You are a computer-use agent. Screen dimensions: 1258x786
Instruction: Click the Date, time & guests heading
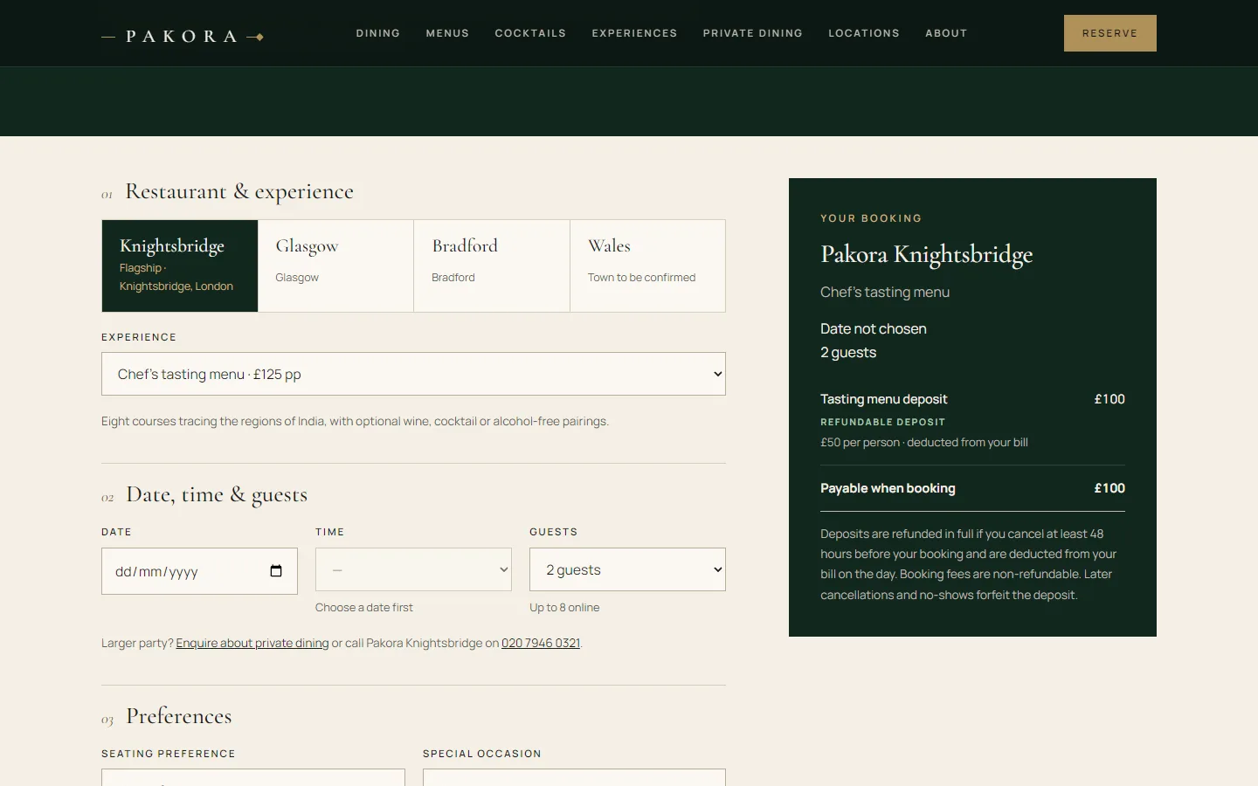(x=217, y=494)
